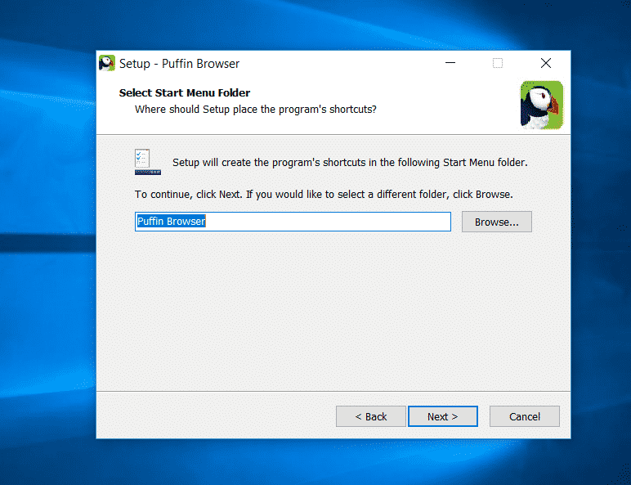
Task: Open the Browse... folder dialog
Action: tap(496, 222)
